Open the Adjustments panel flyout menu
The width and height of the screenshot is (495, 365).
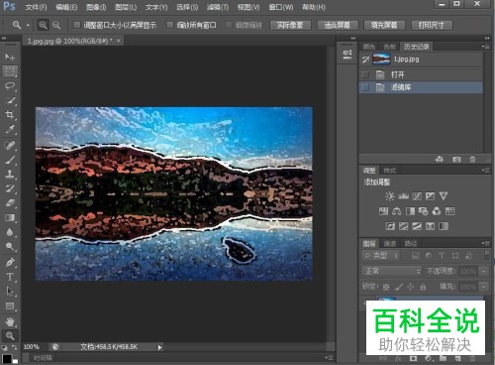(485, 171)
